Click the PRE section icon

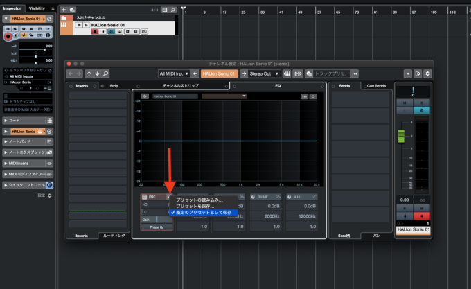pyautogui.click(x=145, y=197)
